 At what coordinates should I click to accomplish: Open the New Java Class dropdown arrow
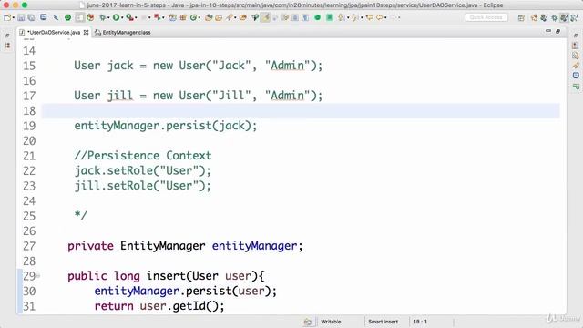(x=199, y=17)
